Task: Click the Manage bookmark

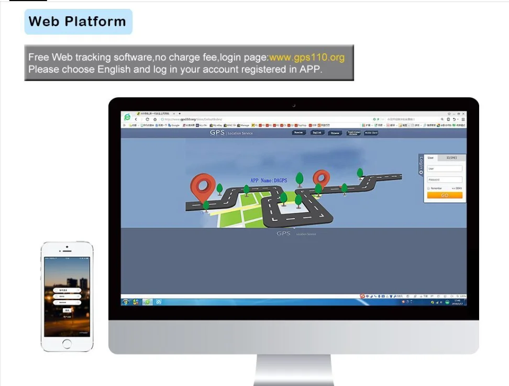Action: coord(243,125)
